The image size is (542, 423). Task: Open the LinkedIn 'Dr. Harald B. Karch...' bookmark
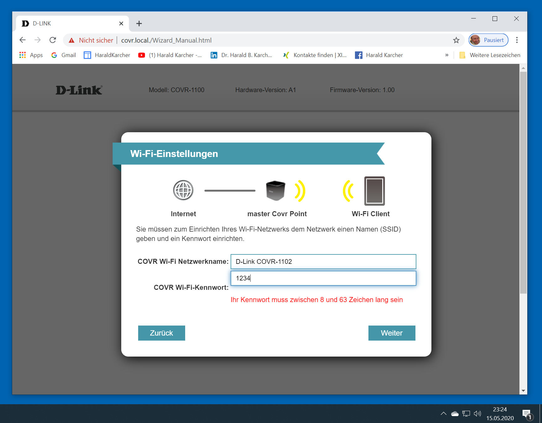coord(241,55)
